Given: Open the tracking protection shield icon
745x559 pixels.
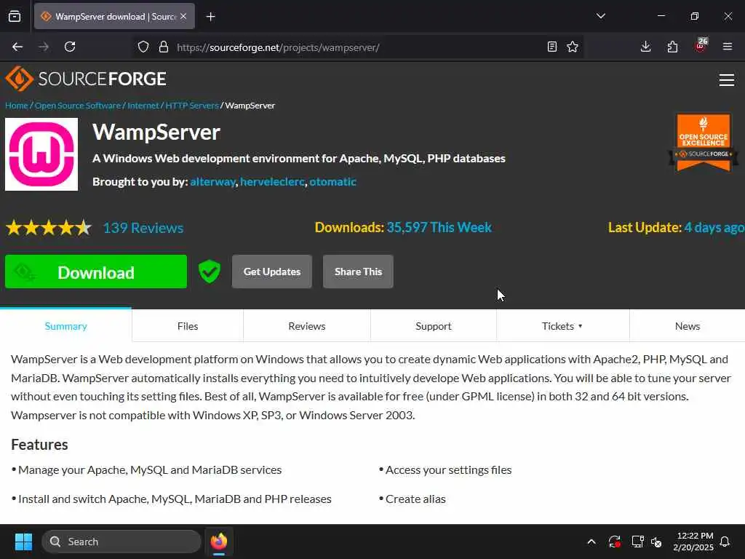Looking at the screenshot, I should pos(143,47).
